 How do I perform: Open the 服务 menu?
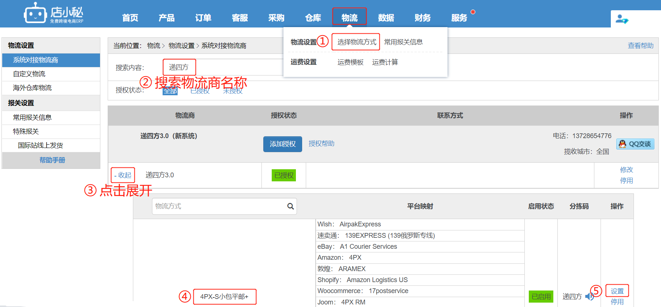point(459,18)
